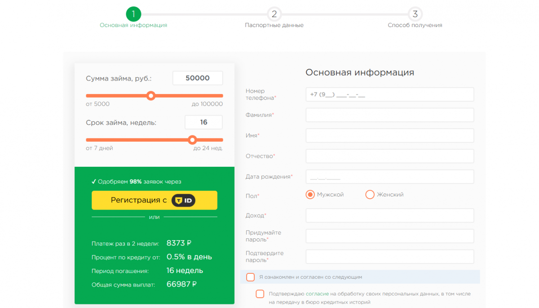Check Я ознакомлен и согласен checkbox
This screenshot has width=539, height=308.
click(x=251, y=277)
